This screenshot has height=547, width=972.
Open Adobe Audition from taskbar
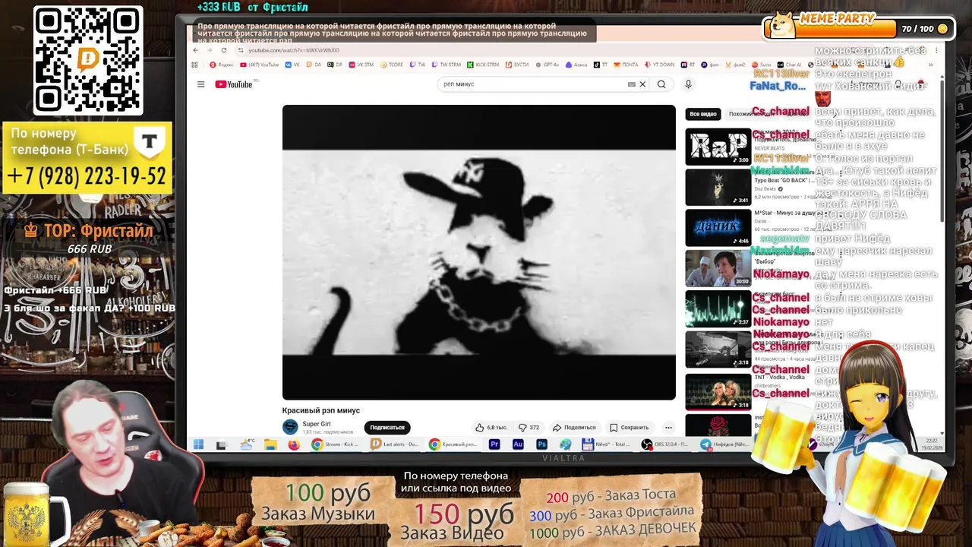(x=518, y=444)
